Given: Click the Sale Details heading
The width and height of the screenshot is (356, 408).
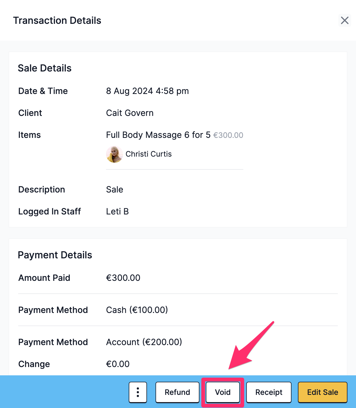Looking at the screenshot, I should 45,68.
